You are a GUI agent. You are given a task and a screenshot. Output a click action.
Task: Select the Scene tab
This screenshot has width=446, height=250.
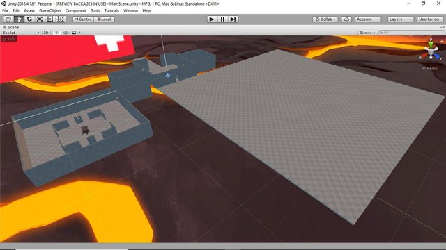pos(11,27)
